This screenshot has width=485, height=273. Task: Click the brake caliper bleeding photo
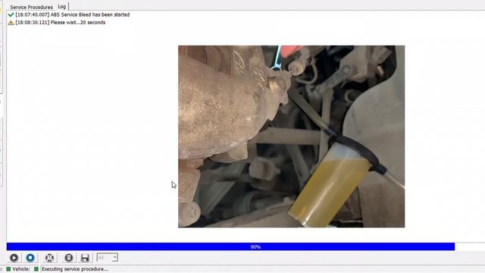pos(291,136)
